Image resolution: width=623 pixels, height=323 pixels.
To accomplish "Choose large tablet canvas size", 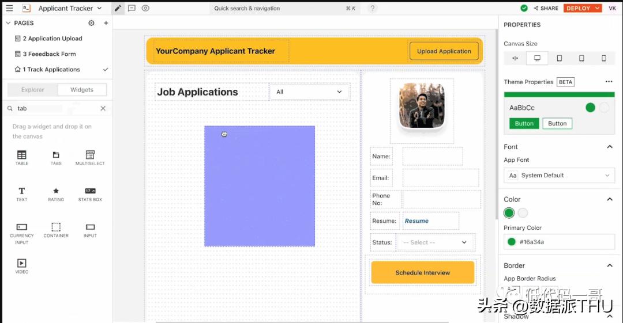I will pyautogui.click(x=560, y=58).
